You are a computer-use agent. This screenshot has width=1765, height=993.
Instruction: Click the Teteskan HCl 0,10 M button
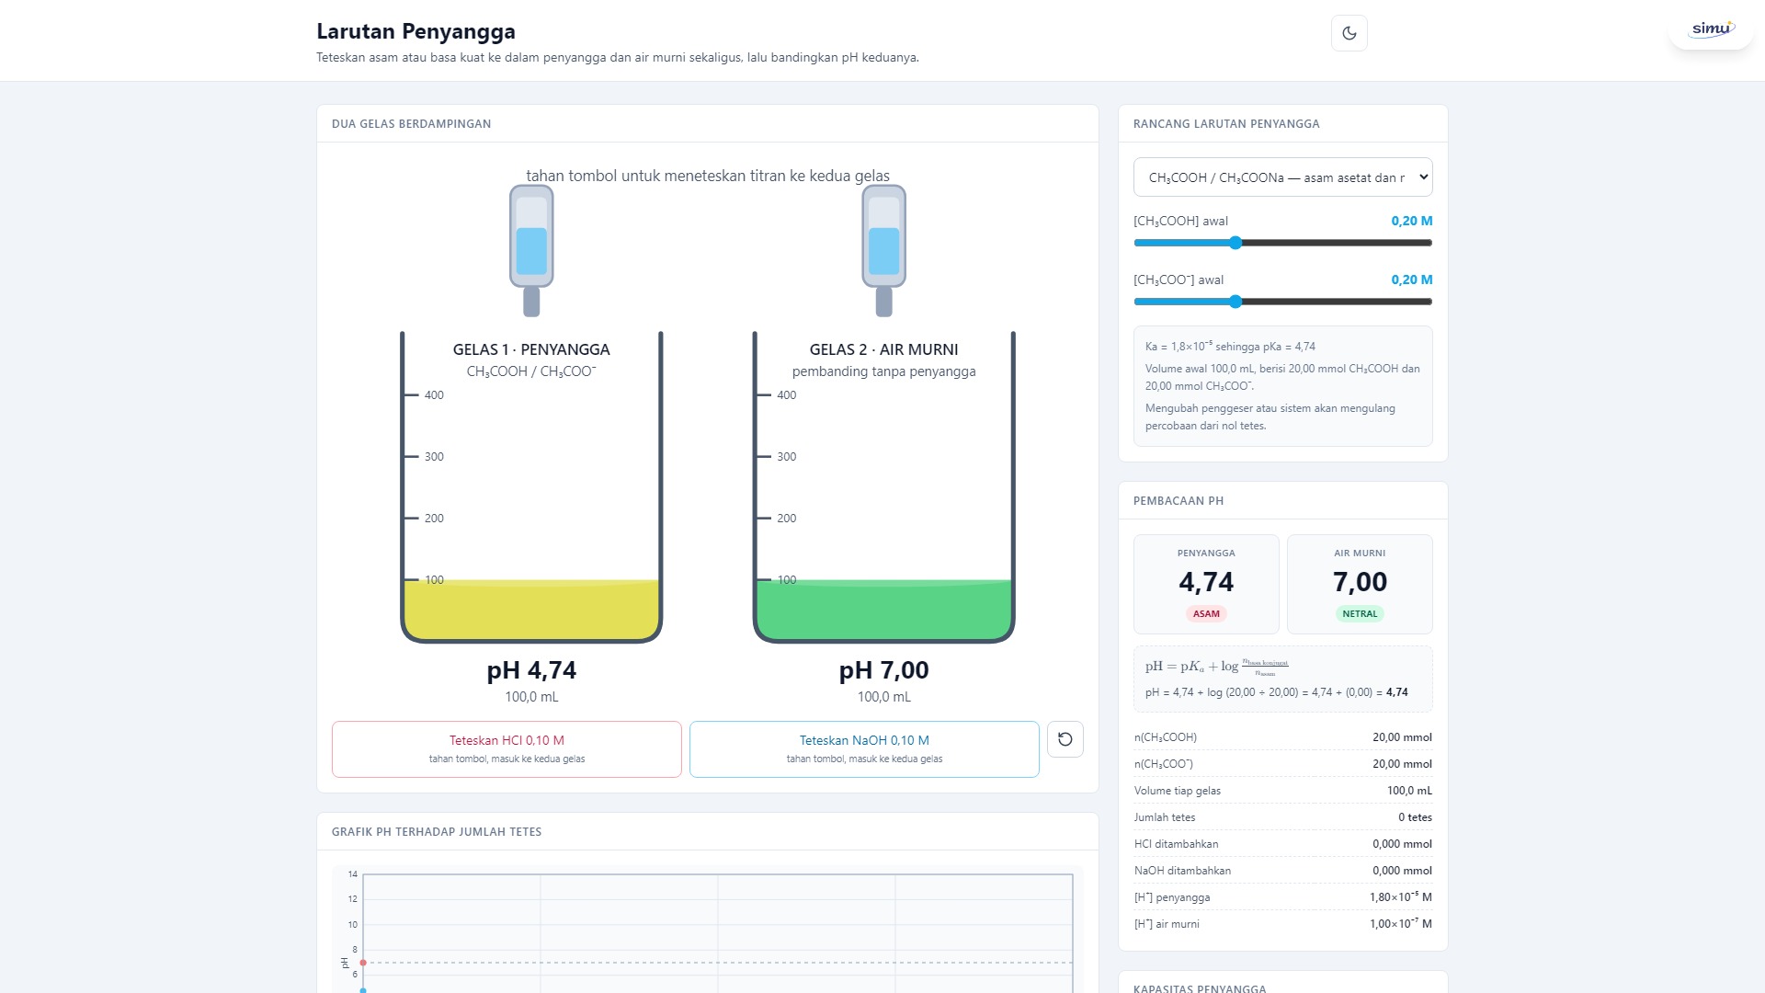click(507, 749)
